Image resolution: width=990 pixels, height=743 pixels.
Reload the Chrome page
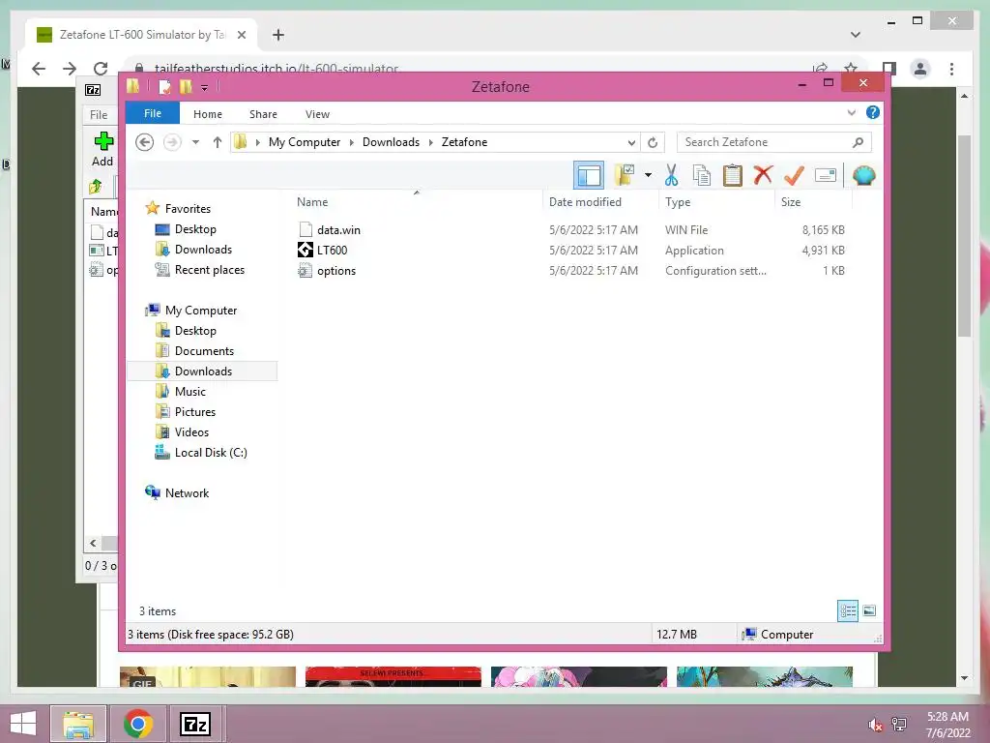[101, 69]
